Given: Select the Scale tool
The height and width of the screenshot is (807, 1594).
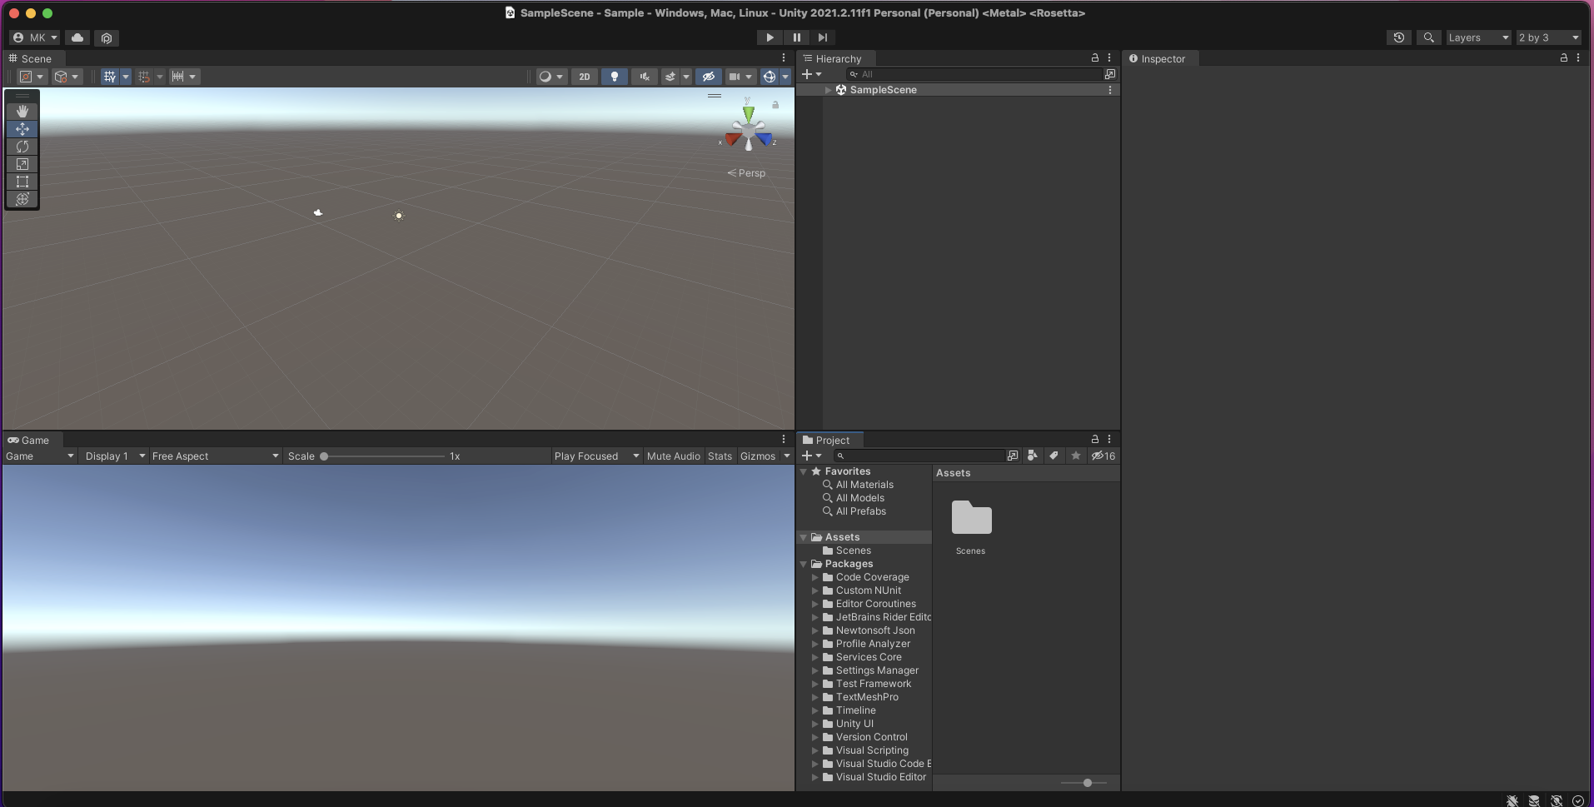Looking at the screenshot, I should pyautogui.click(x=22, y=164).
